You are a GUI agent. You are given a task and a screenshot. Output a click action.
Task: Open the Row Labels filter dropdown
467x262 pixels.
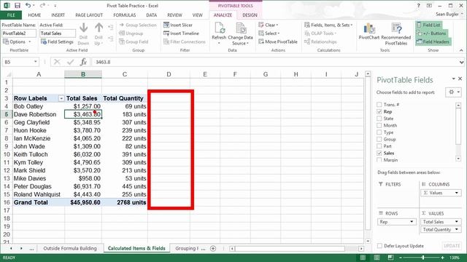click(x=61, y=98)
